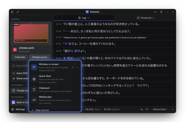Click 助手 in the 19:24 line
The image size is (185, 122).
tap(77, 51)
